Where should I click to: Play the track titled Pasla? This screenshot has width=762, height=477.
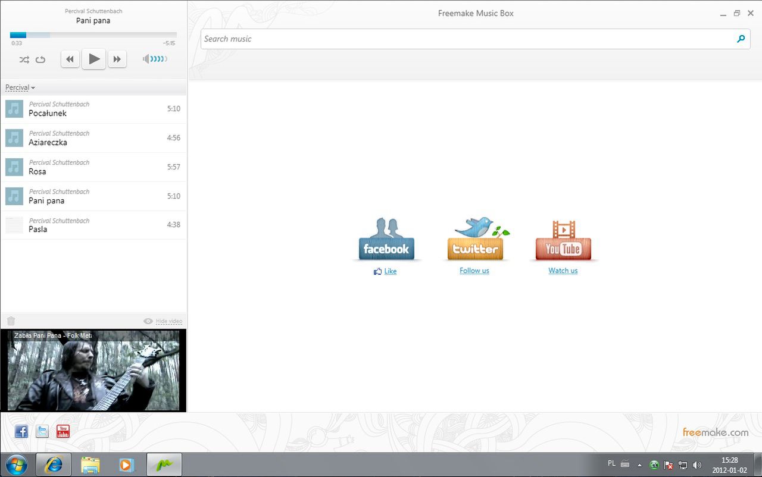(93, 225)
